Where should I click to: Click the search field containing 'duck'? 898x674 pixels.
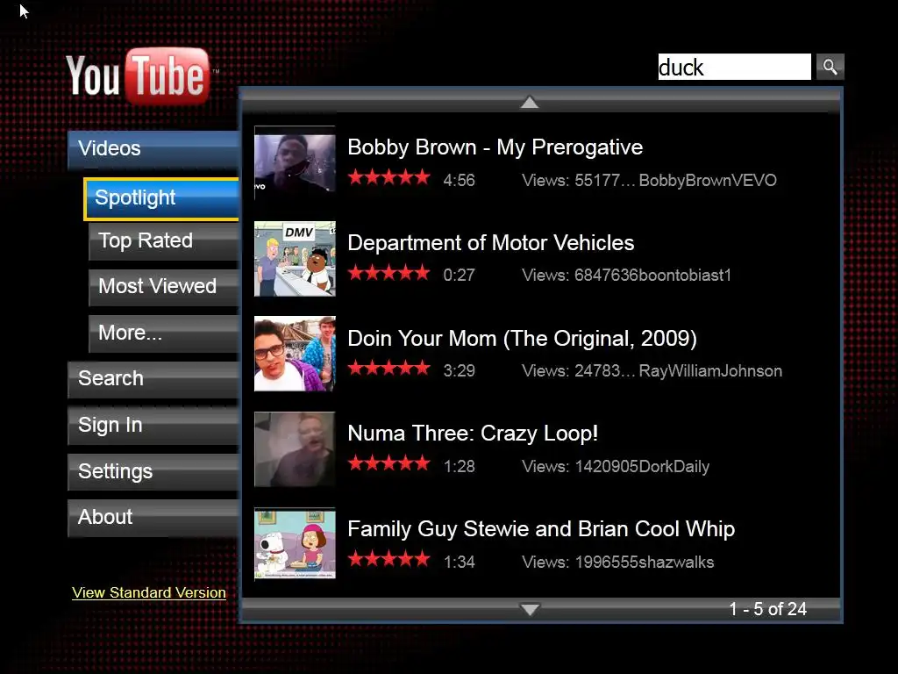(x=734, y=67)
